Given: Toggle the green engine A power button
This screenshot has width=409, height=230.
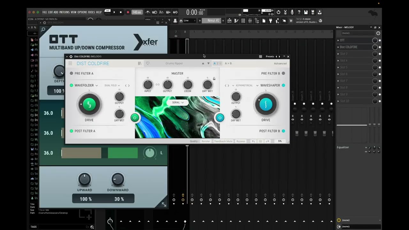Looking at the screenshot, I should tap(135, 118).
